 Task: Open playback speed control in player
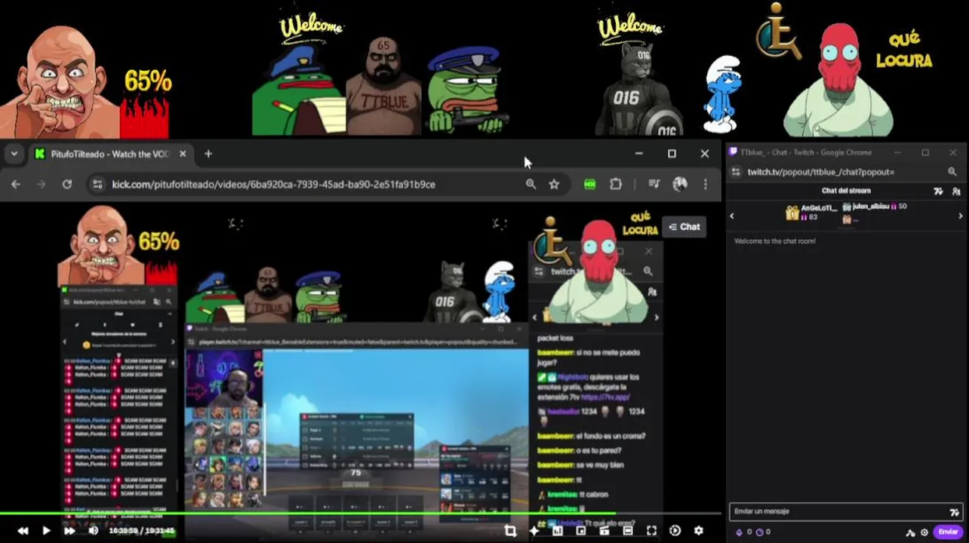point(675,531)
